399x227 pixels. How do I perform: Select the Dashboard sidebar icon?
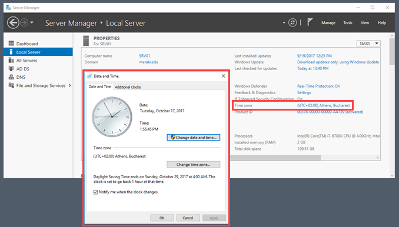click(11, 44)
